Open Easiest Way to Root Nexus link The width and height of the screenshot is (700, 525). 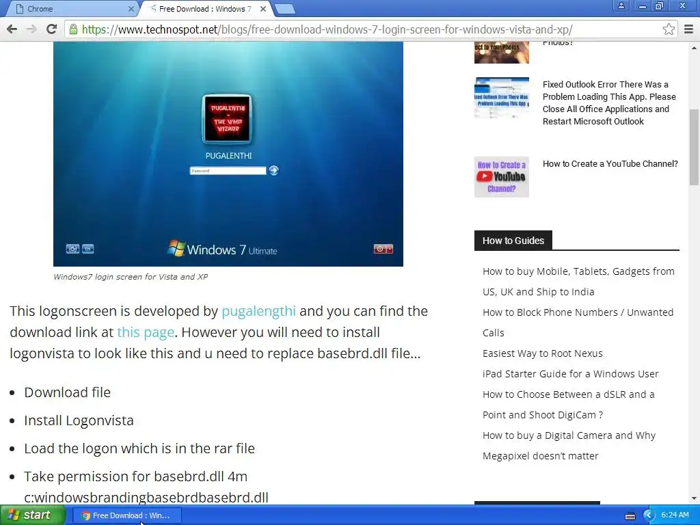tap(542, 353)
